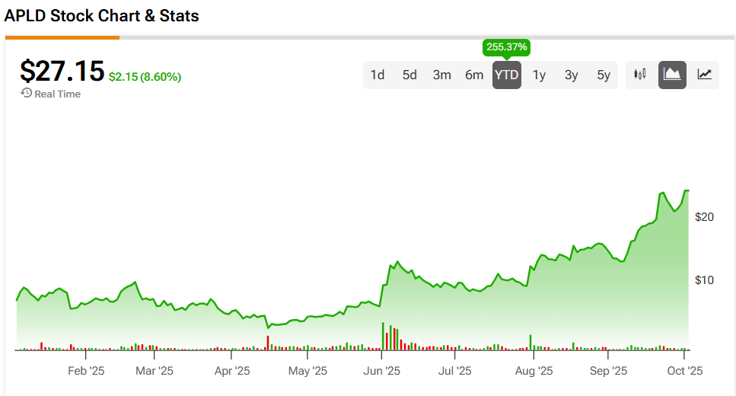Click the Real Time clock icon
736x396 pixels.
coord(26,93)
